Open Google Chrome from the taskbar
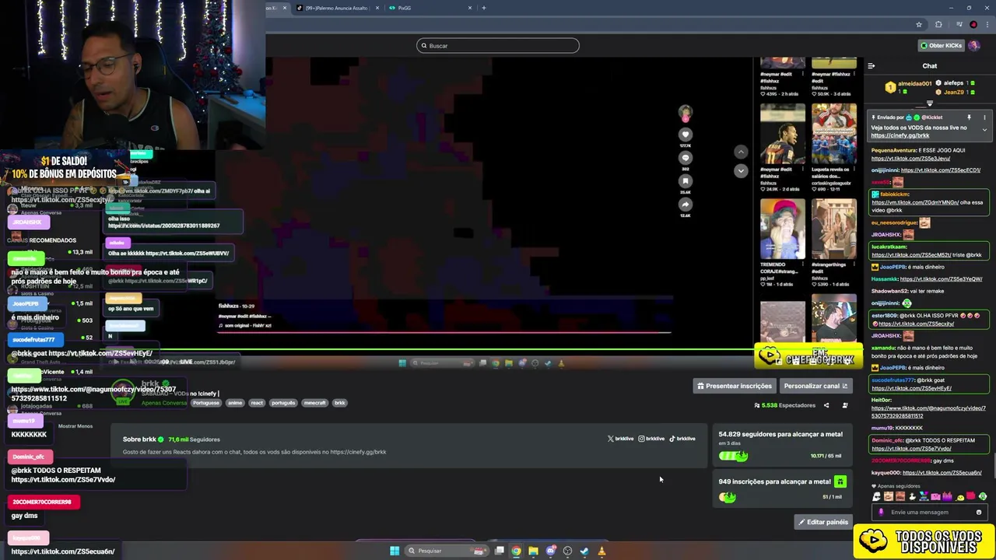This screenshot has height=560, width=996. [516, 551]
